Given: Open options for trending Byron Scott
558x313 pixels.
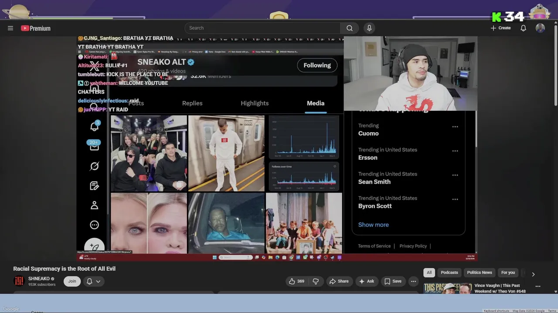Looking at the screenshot, I should point(455,199).
